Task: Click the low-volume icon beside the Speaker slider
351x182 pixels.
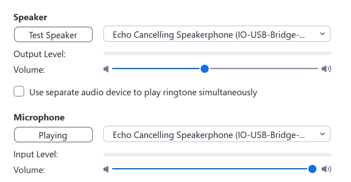Action: [106, 69]
